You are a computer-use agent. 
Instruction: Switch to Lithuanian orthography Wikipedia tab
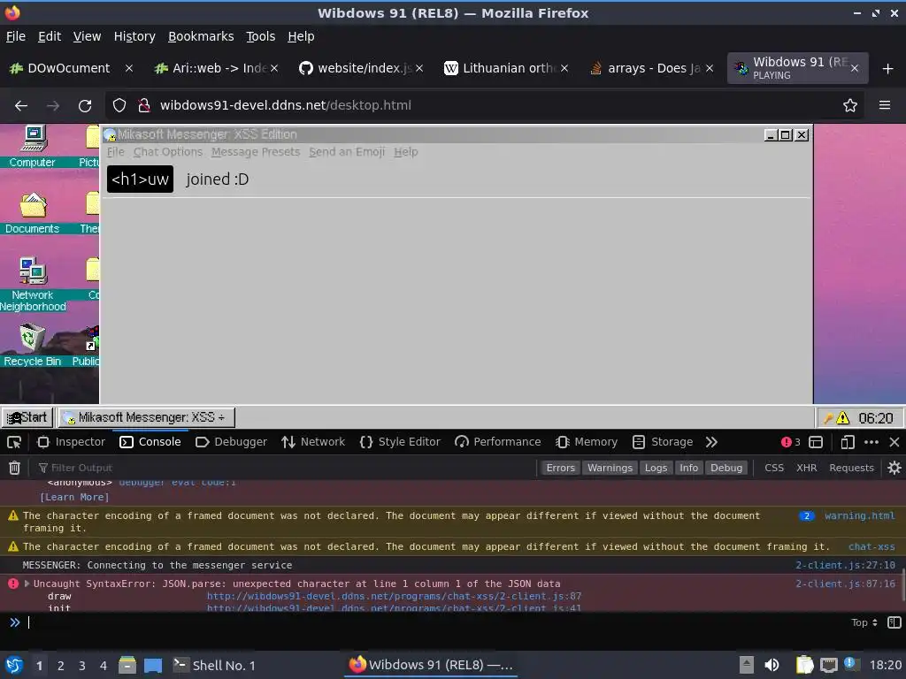506,68
